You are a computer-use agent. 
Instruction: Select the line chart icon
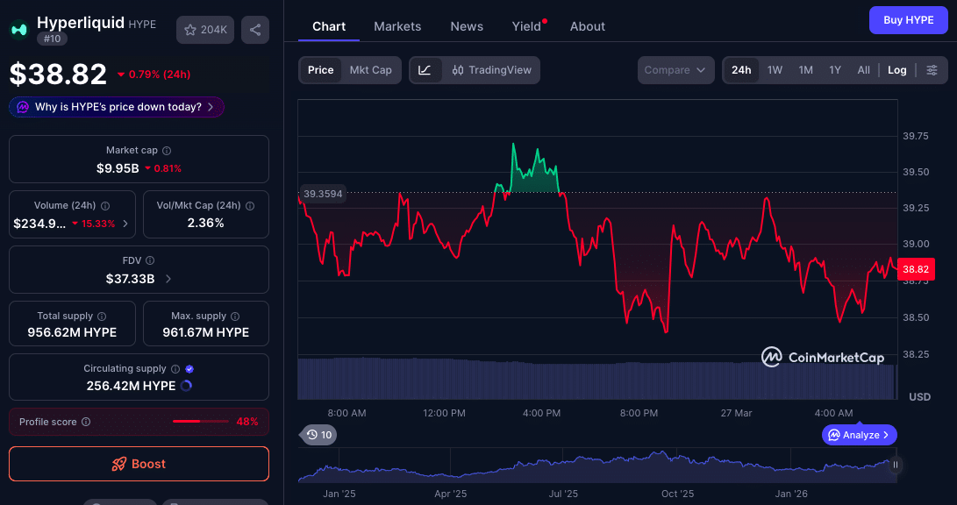click(x=426, y=70)
